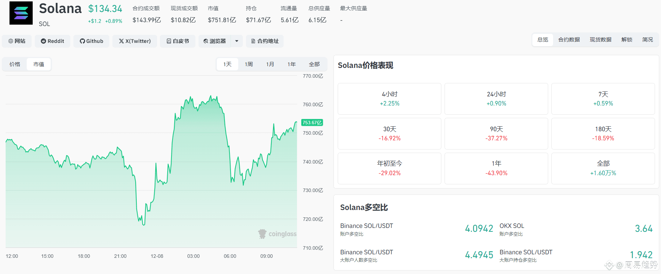Click the 流通量 5.61亿 stat
Viewport: 661px width, 274px height.
point(290,14)
